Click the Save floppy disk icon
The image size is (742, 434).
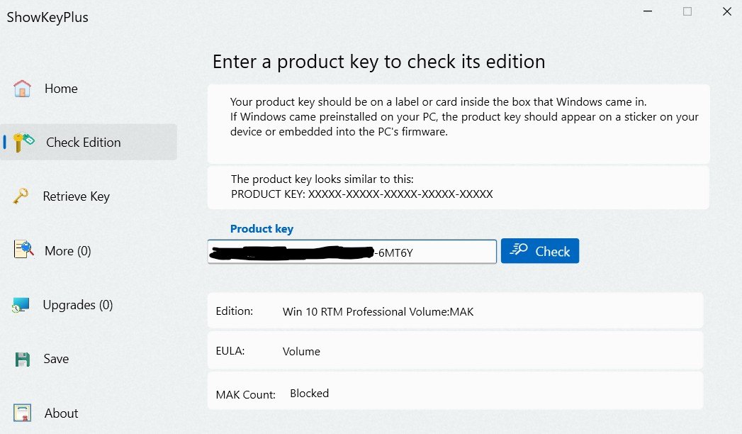[x=22, y=360]
